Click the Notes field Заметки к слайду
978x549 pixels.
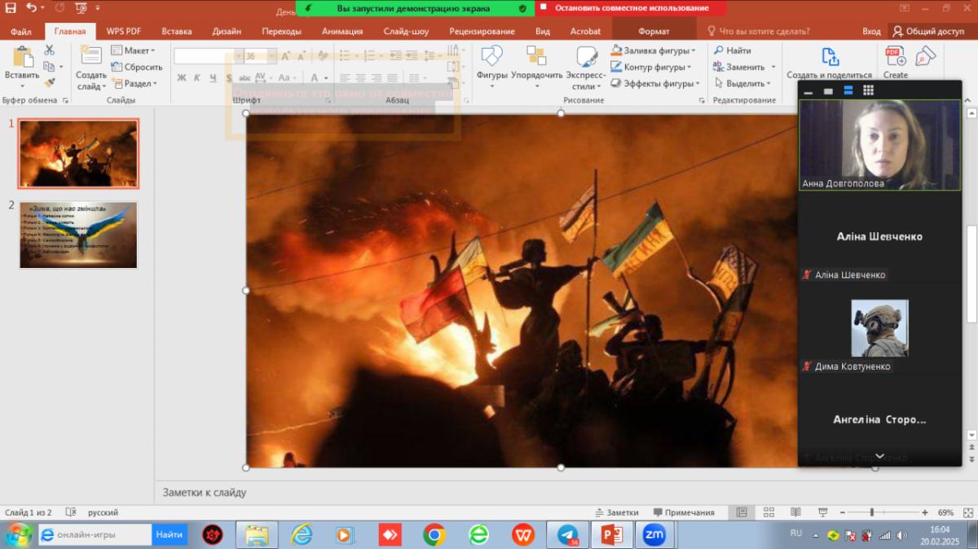pos(205,492)
